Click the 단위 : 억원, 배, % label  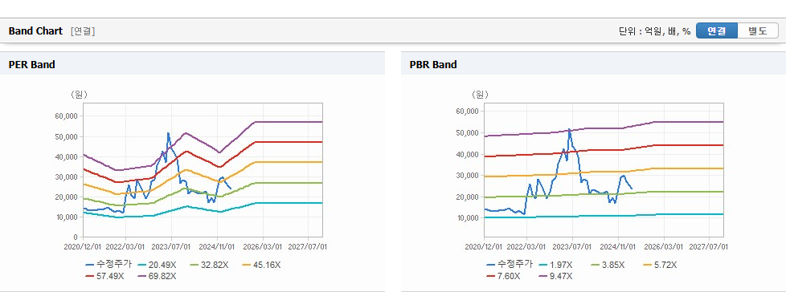tap(655, 31)
